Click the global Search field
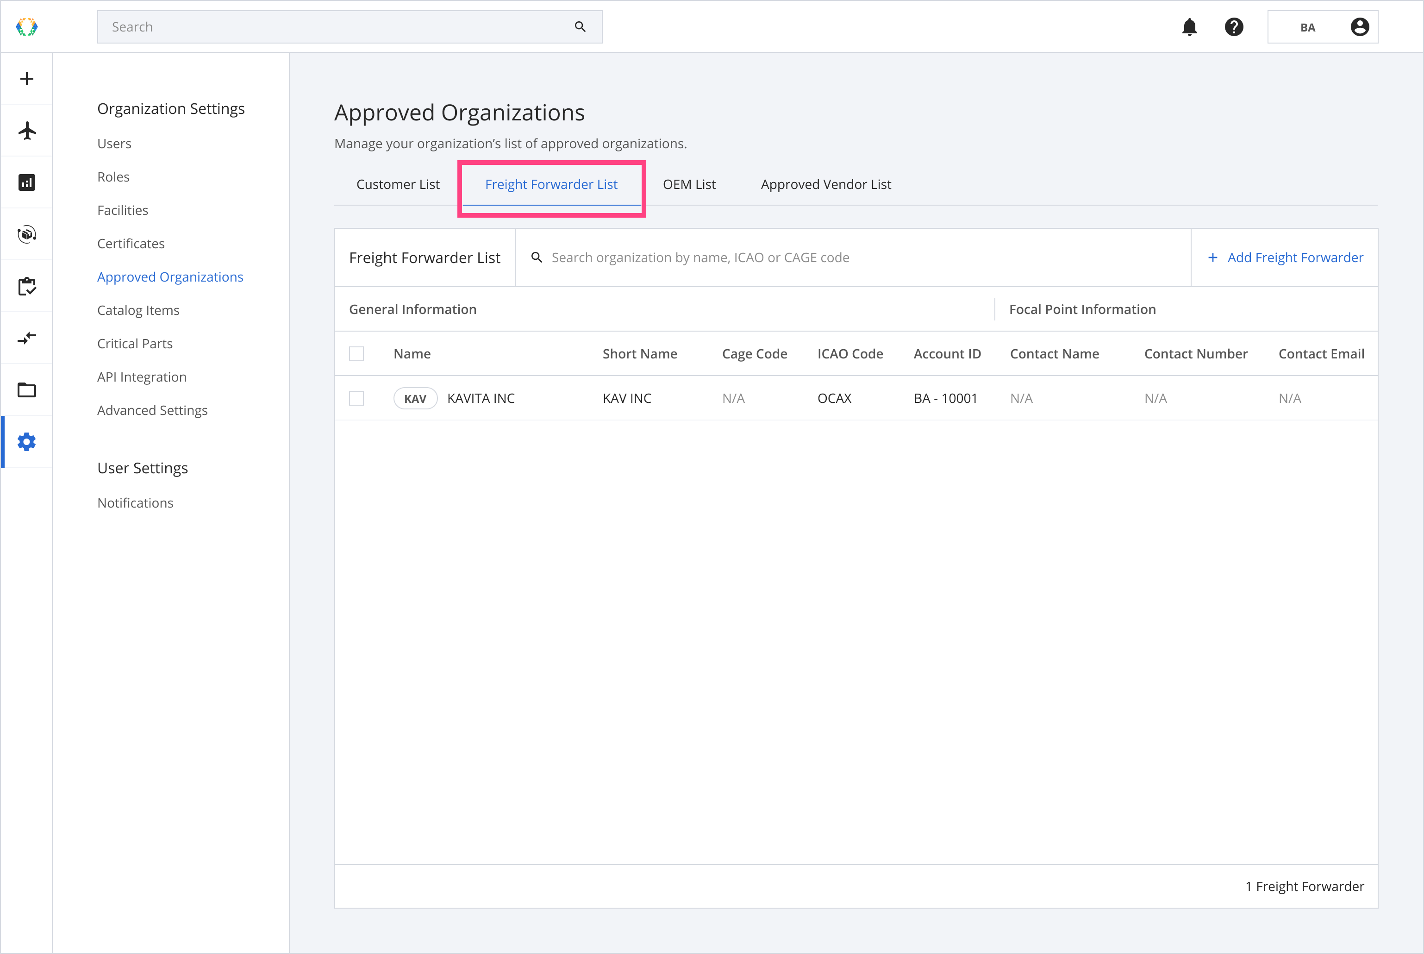Viewport: 1424px width, 954px height. 350,27
